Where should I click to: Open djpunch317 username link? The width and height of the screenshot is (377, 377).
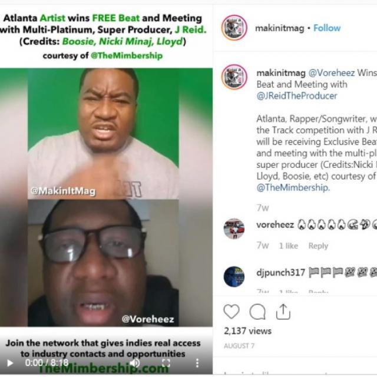(280, 273)
